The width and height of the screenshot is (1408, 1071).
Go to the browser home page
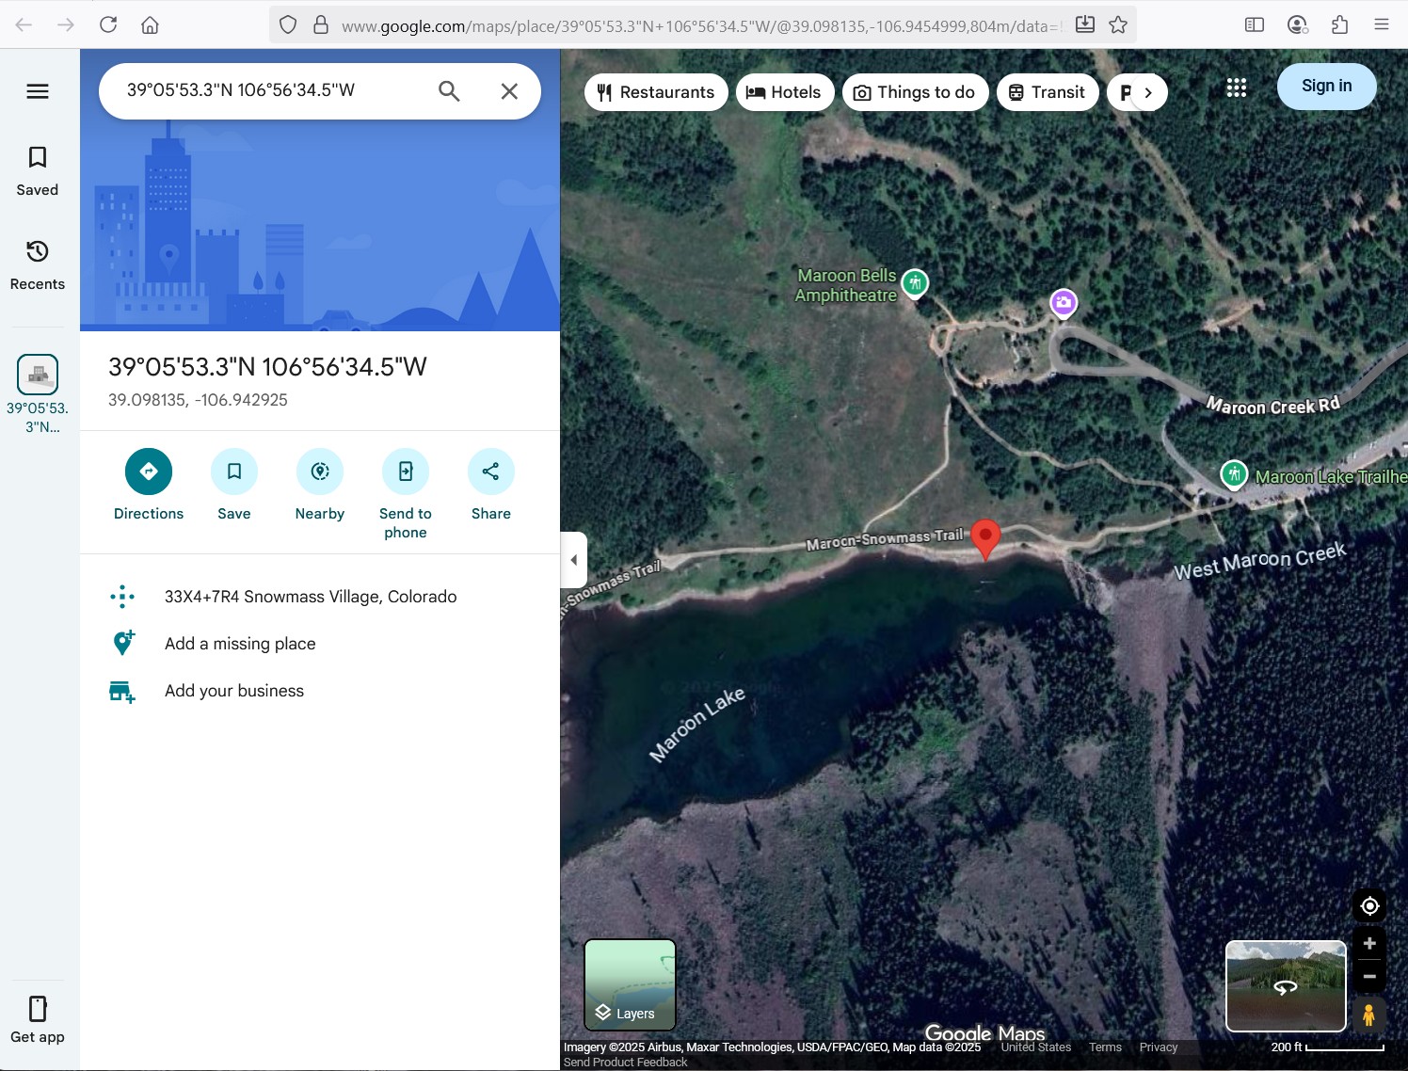pyautogui.click(x=150, y=24)
